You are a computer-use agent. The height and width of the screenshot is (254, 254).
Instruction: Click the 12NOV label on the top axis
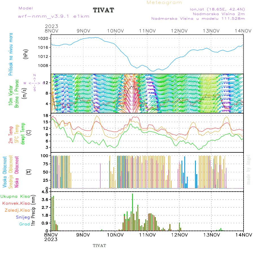pos(179,31)
